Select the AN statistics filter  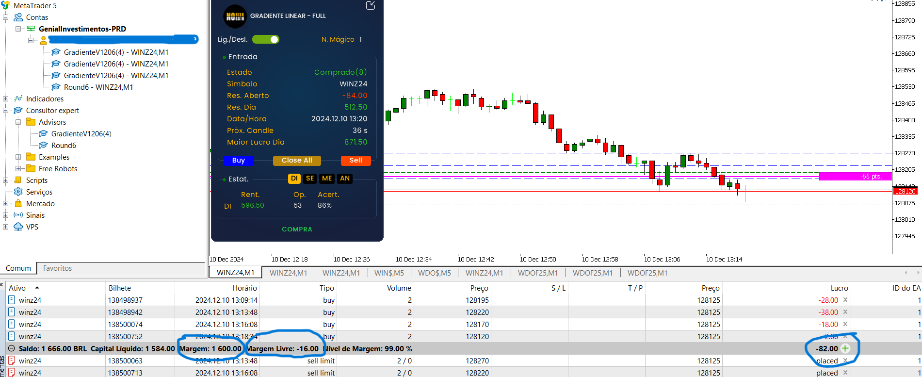pyautogui.click(x=345, y=179)
